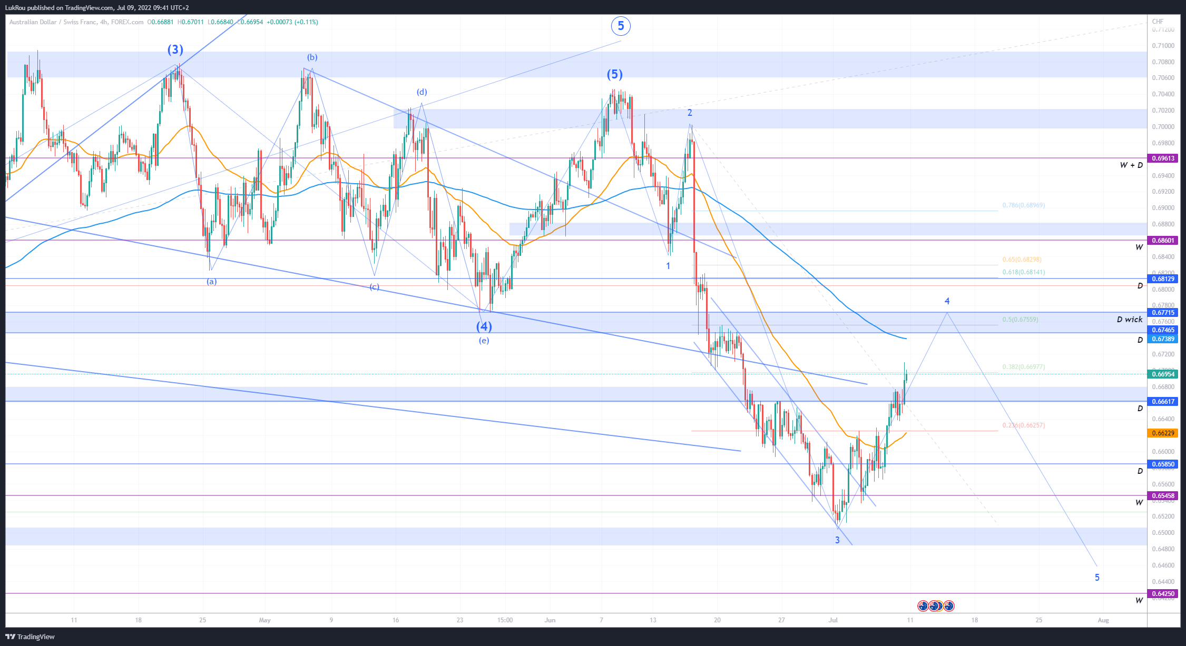This screenshot has height=646, width=1186.
Task: Click the projected wave 5 label near bottom right
Action: [x=1097, y=578]
